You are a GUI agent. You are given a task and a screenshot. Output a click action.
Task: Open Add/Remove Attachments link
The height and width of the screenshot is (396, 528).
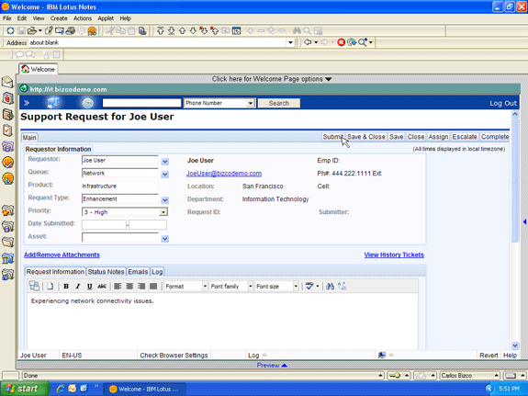[62, 255]
